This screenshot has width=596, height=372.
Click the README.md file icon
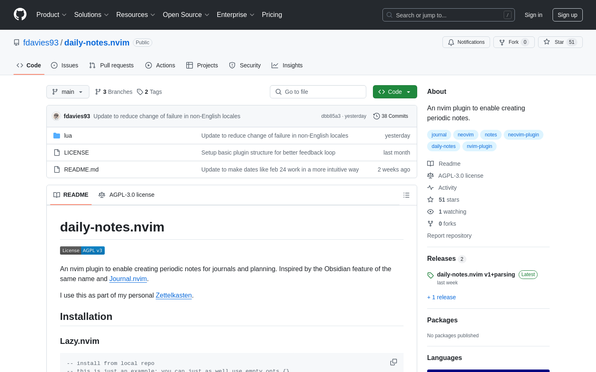[57, 169]
